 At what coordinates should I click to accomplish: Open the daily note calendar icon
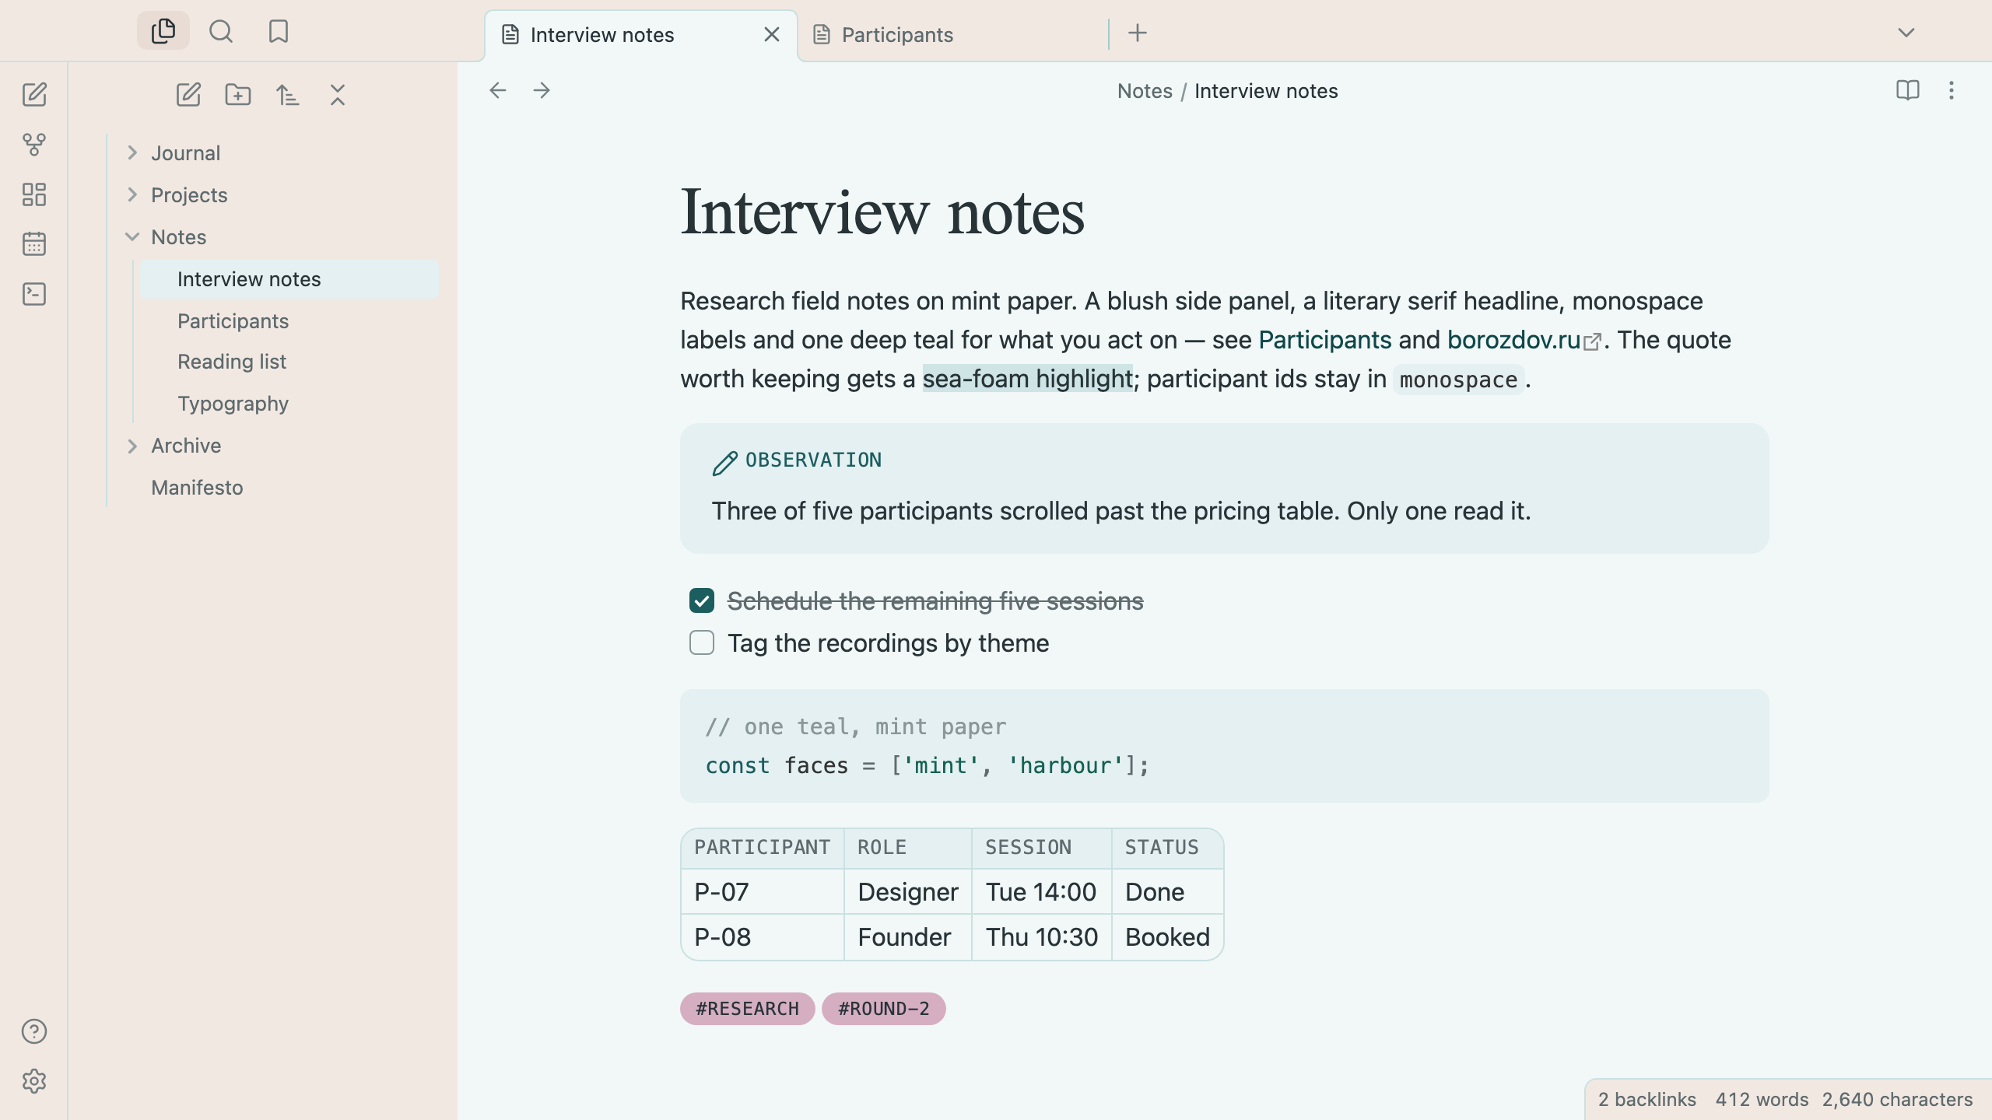coord(34,244)
